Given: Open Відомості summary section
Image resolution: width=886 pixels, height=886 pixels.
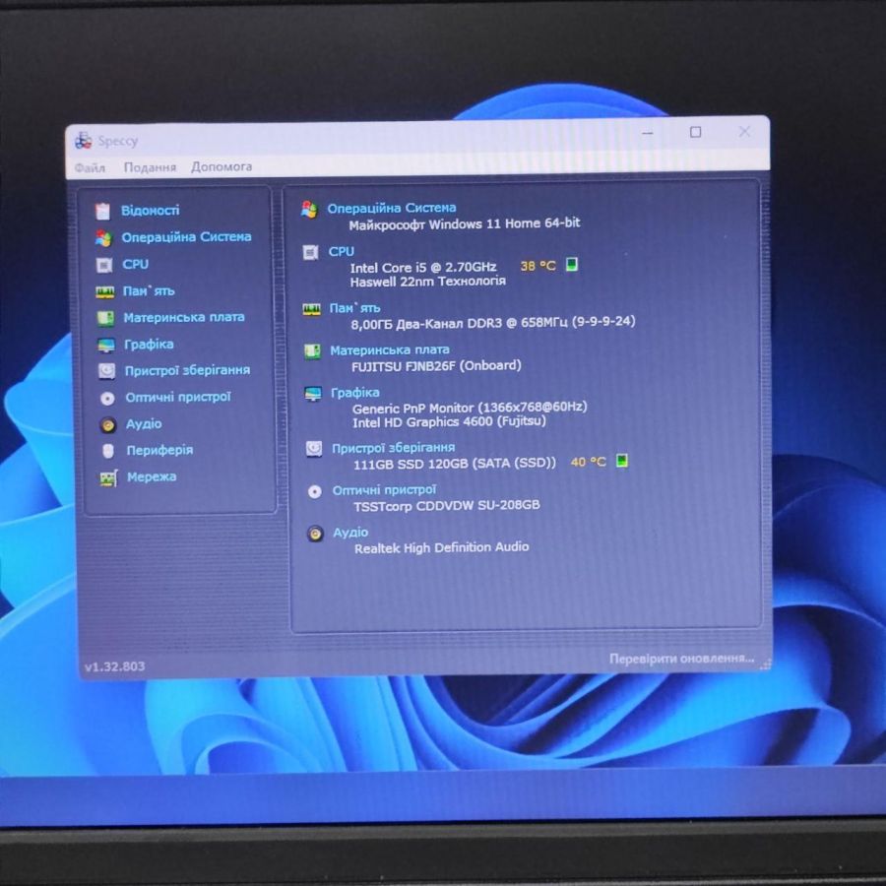Looking at the screenshot, I should pyautogui.click(x=151, y=211).
